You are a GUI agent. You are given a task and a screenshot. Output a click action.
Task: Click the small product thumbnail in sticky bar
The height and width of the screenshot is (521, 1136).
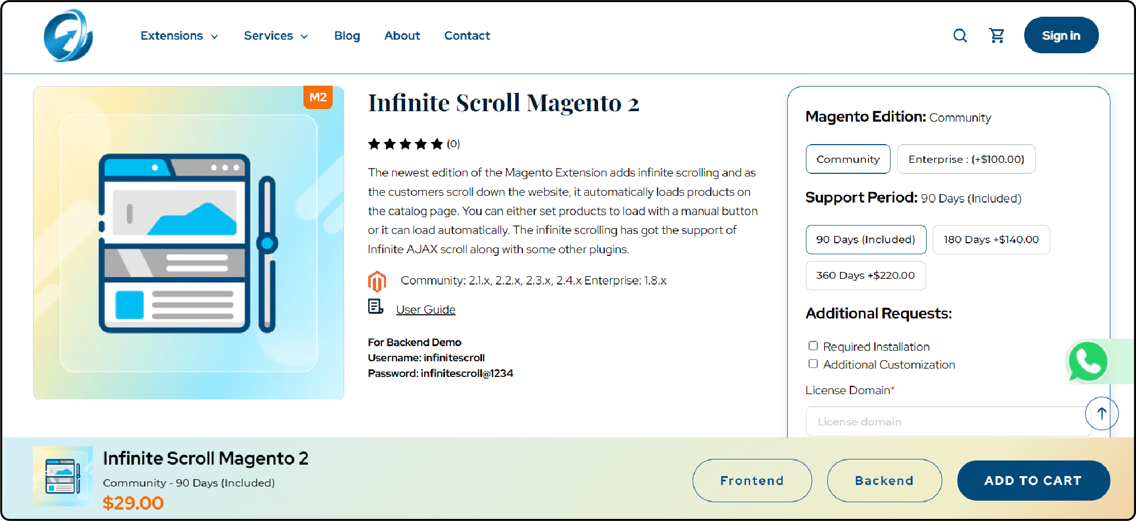click(x=63, y=476)
